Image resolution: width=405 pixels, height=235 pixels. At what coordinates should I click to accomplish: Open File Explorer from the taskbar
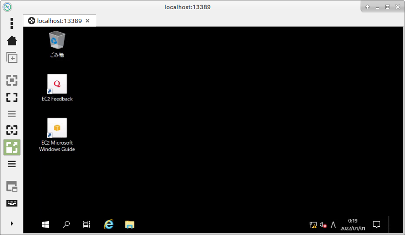point(129,224)
